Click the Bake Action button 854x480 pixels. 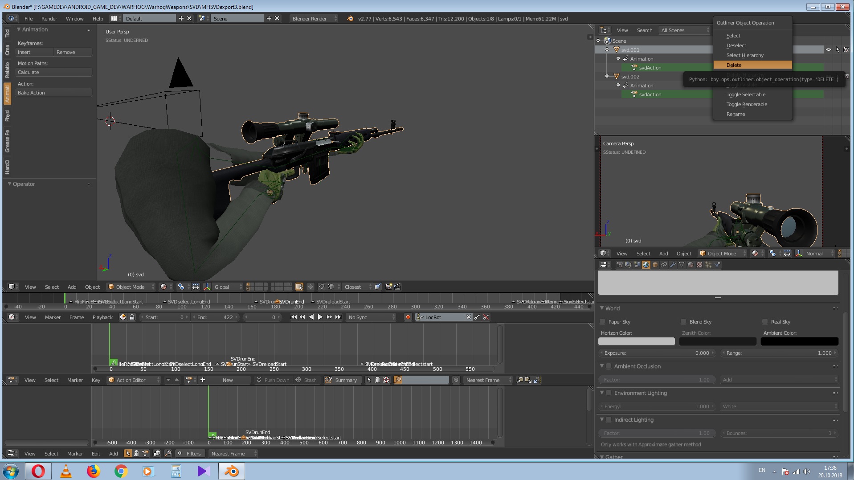54,93
